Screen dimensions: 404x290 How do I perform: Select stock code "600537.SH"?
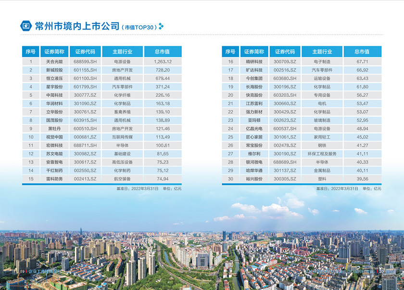[x=285, y=129]
